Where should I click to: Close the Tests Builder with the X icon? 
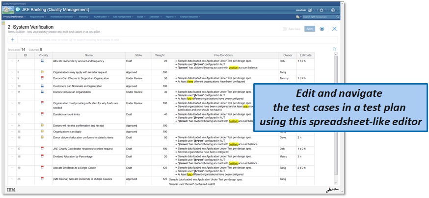[x=334, y=29]
